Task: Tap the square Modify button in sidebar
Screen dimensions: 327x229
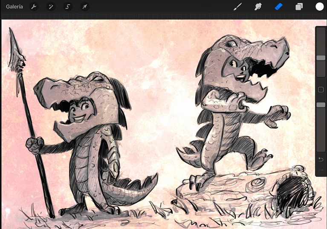Action: tap(321, 90)
